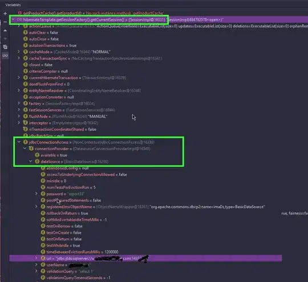Expand the cacheTransactionSync node
The height and width of the screenshot is (282, 308).
pyautogui.click(x=19, y=58)
